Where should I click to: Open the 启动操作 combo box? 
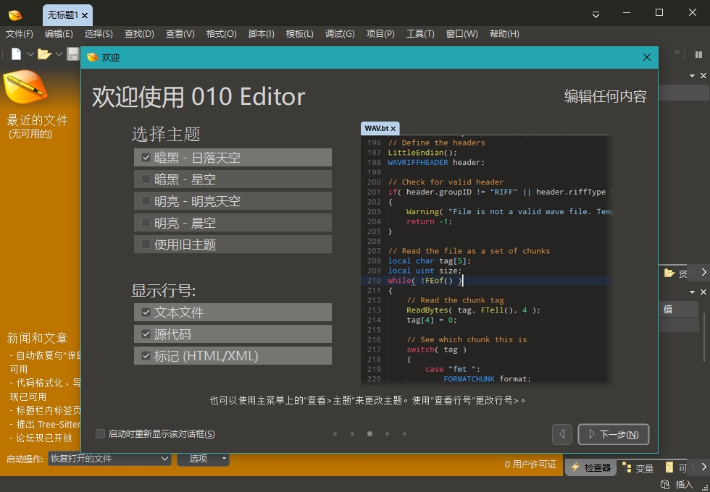pyautogui.click(x=109, y=459)
